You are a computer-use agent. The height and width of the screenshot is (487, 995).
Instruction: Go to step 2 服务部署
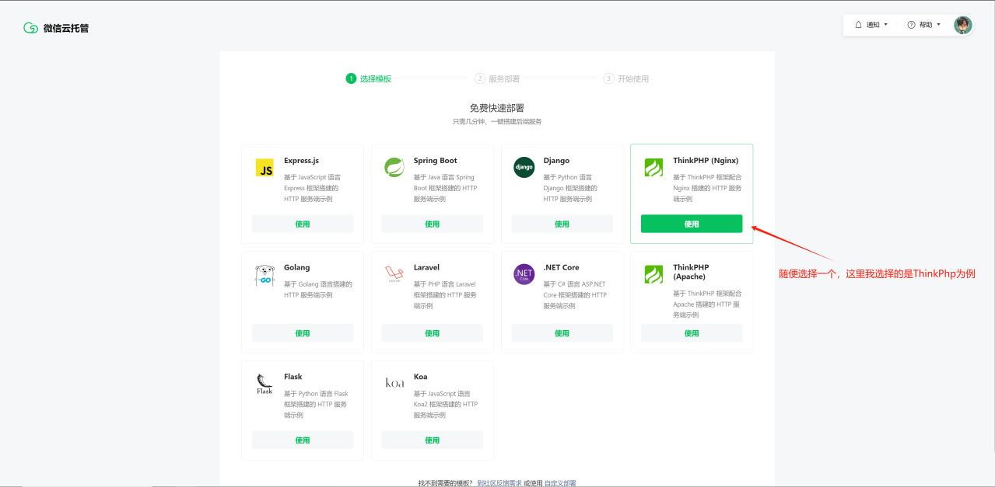[498, 78]
